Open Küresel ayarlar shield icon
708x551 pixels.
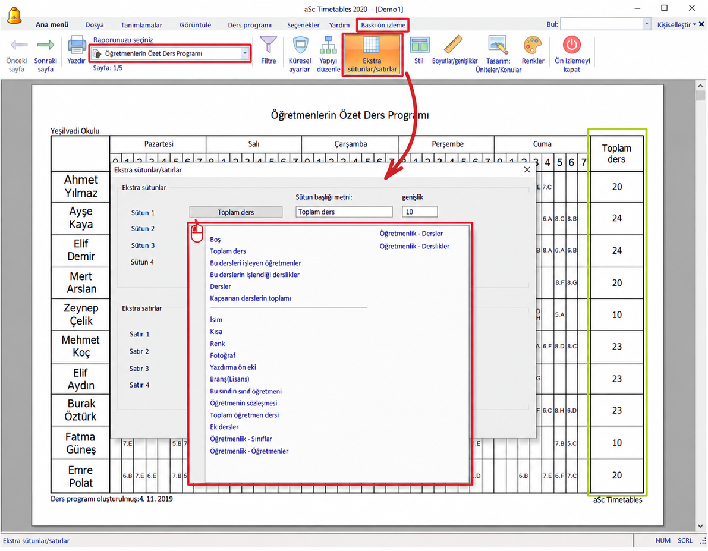coord(300,45)
